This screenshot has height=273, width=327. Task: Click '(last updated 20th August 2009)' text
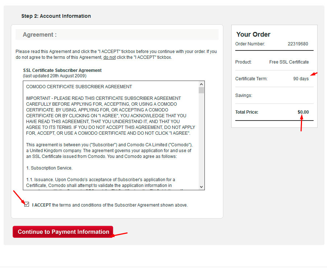55,76
